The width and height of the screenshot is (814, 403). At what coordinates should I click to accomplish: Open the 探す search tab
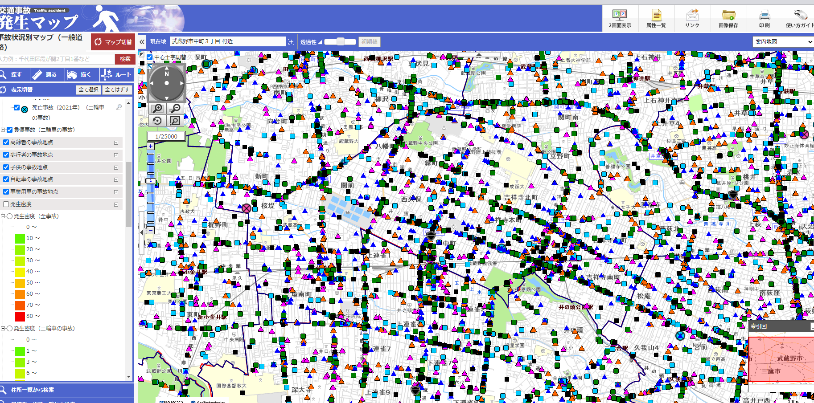pyautogui.click(x=15, y=75)
